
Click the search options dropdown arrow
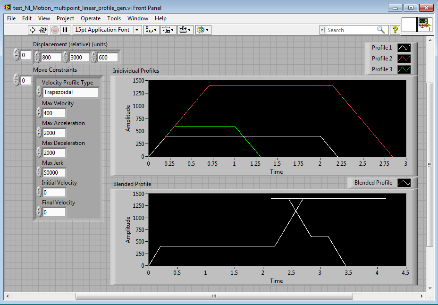click(x=323, y=30)
